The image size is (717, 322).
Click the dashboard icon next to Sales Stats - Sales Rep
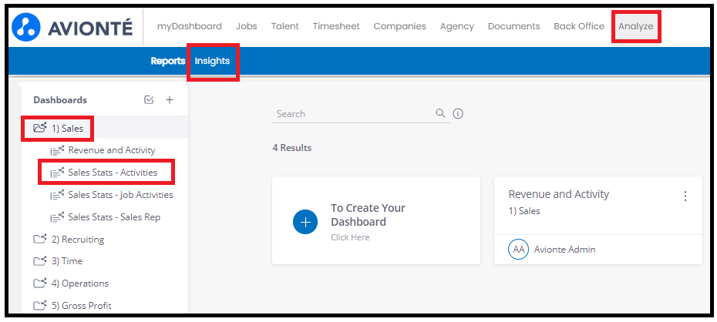pos(57,217)
